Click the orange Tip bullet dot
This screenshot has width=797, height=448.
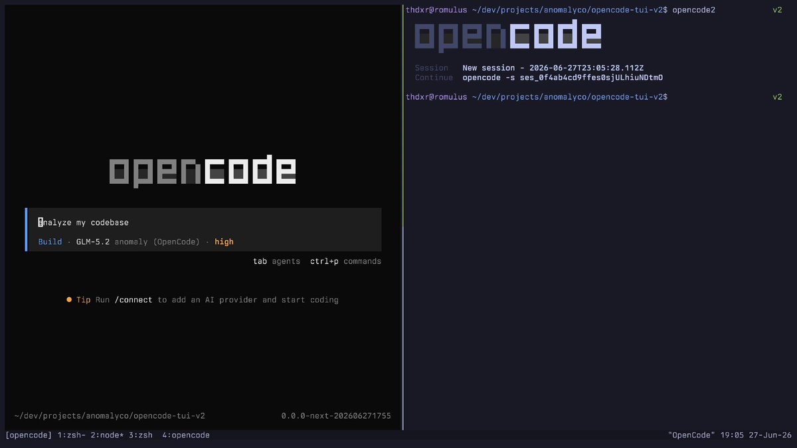point(69,300)
